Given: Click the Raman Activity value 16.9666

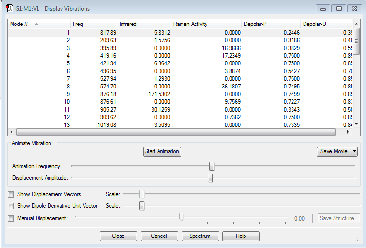Looking at the screenshot, I should coord(231,48).
